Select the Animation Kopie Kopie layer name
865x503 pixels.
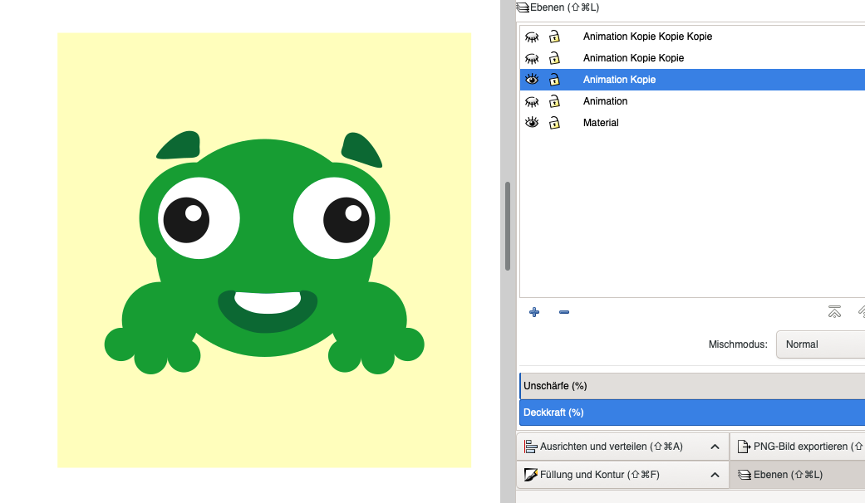coord(633,58)
